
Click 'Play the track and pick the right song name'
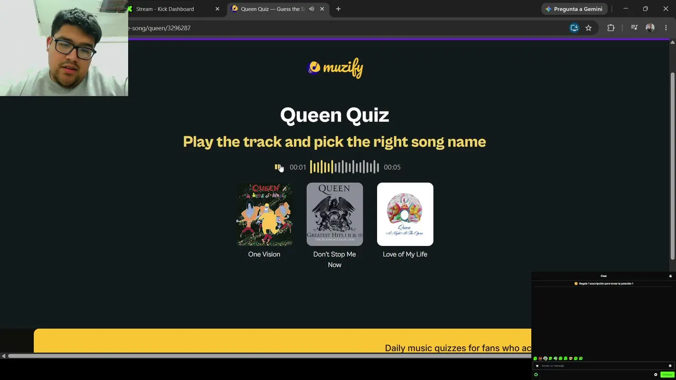click(334, 141)
